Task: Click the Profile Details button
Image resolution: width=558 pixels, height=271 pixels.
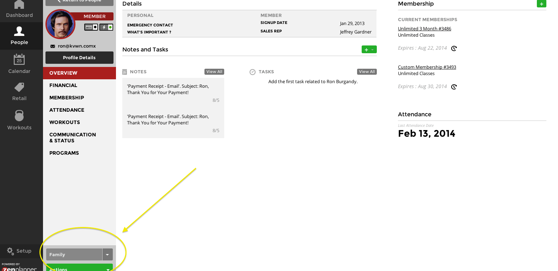Action: coord(79,57)
